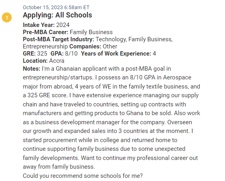Image resolution: width=225 pixels, height=181 pixels.
Task: Click the Technology industry text
Action: 111,39
